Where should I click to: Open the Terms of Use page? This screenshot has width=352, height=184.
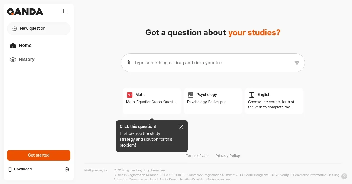tap(197, 155)
